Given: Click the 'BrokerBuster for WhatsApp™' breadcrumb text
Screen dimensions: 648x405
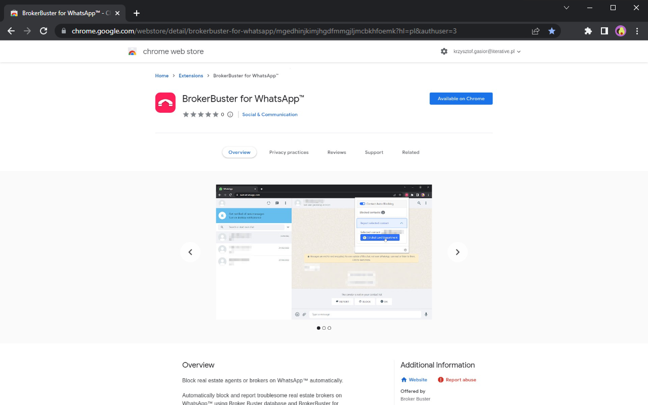Looking at the screenshot, I should (246, 76).
